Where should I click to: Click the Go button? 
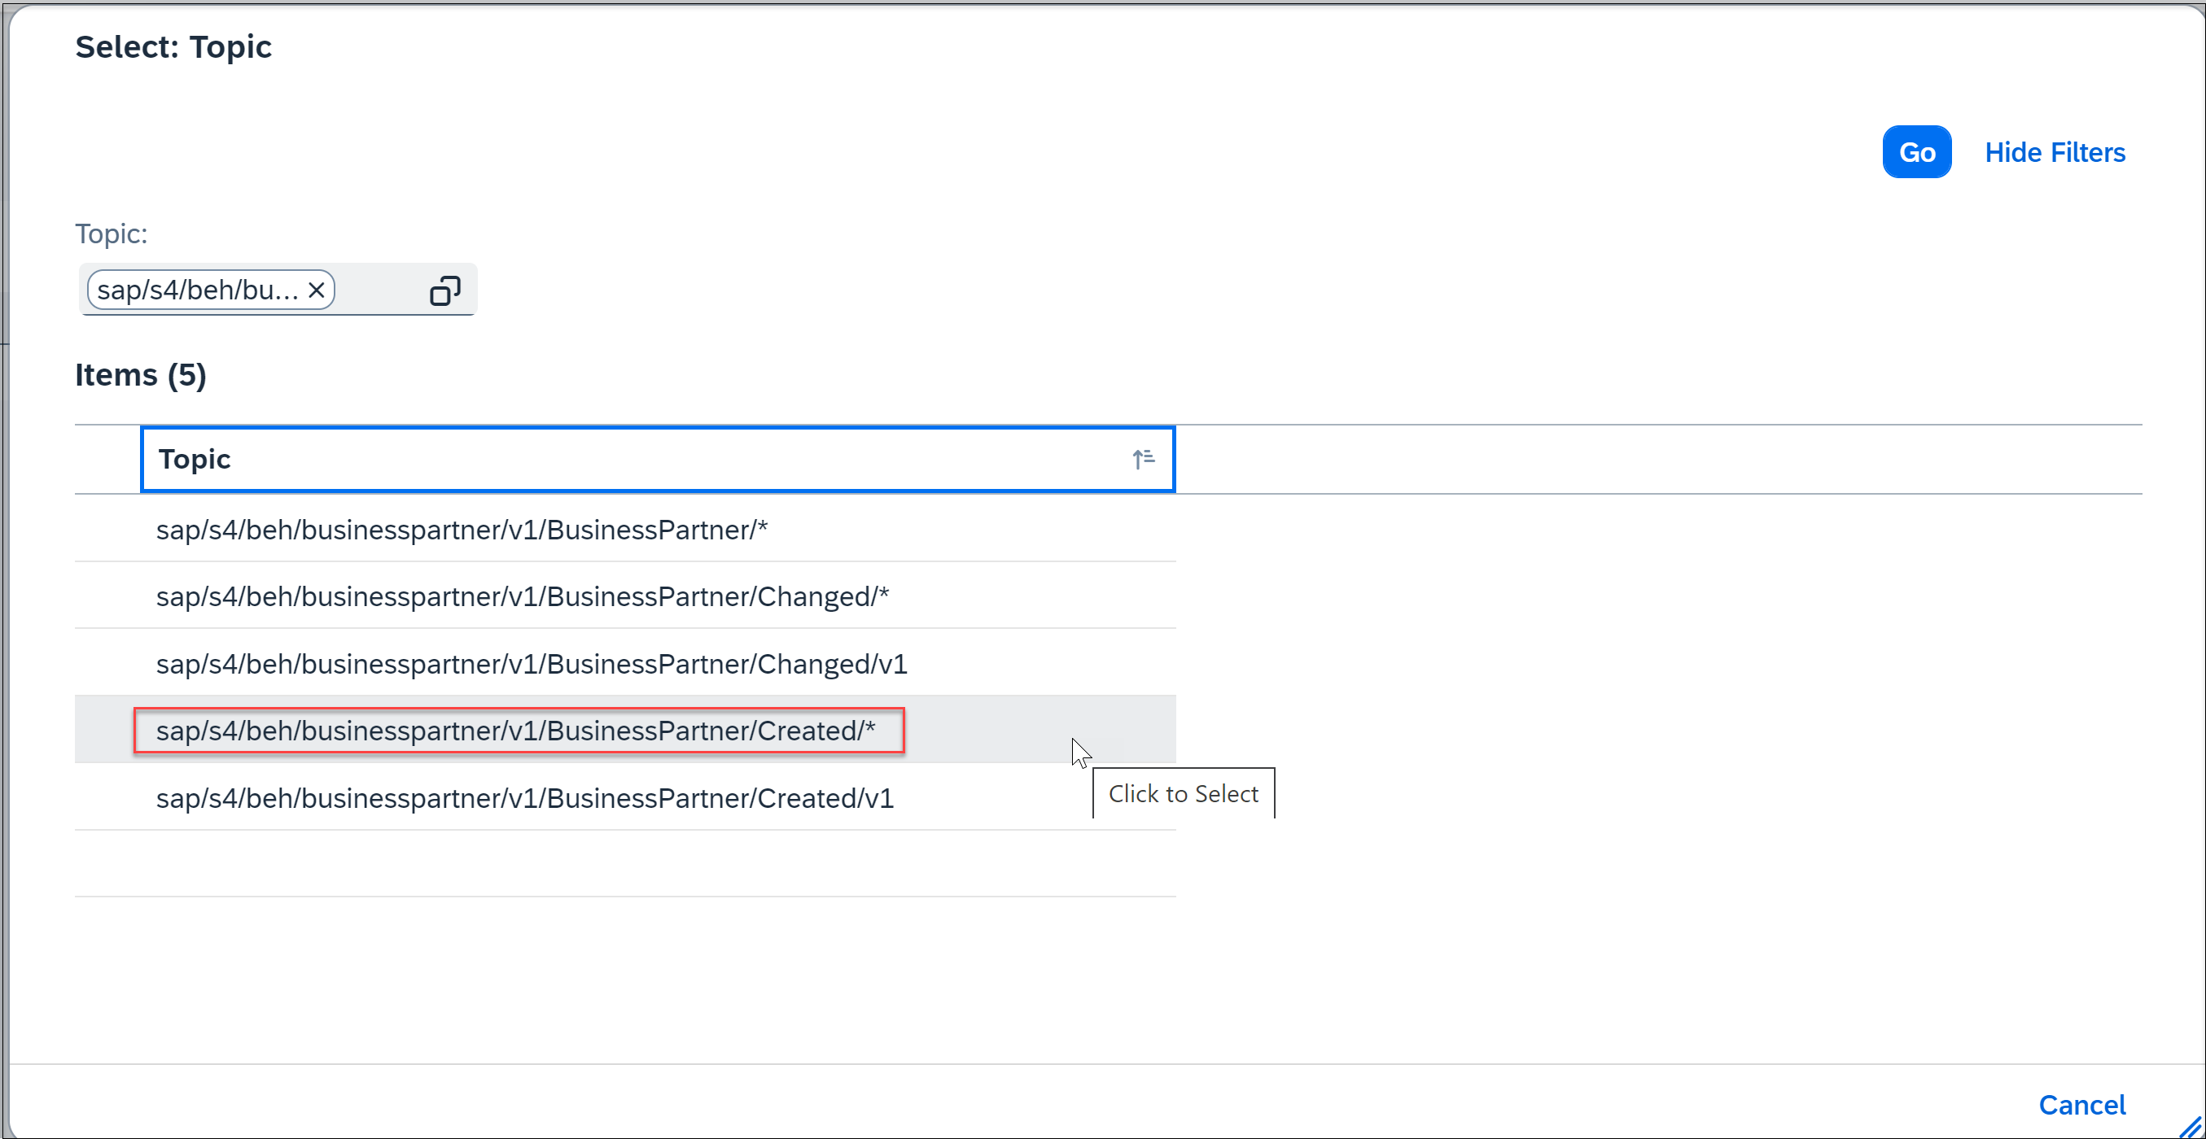1916,152
